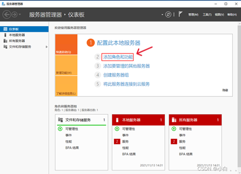Screen dimensions: 241x174
Task: Click 事件 in 所有服务器 tile
Action: click(x=182, y=135)
